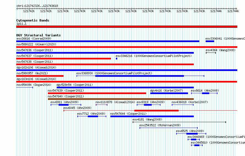
Task: Open esv7712 (Ahn2009) variant label
Action: point(91,114)
